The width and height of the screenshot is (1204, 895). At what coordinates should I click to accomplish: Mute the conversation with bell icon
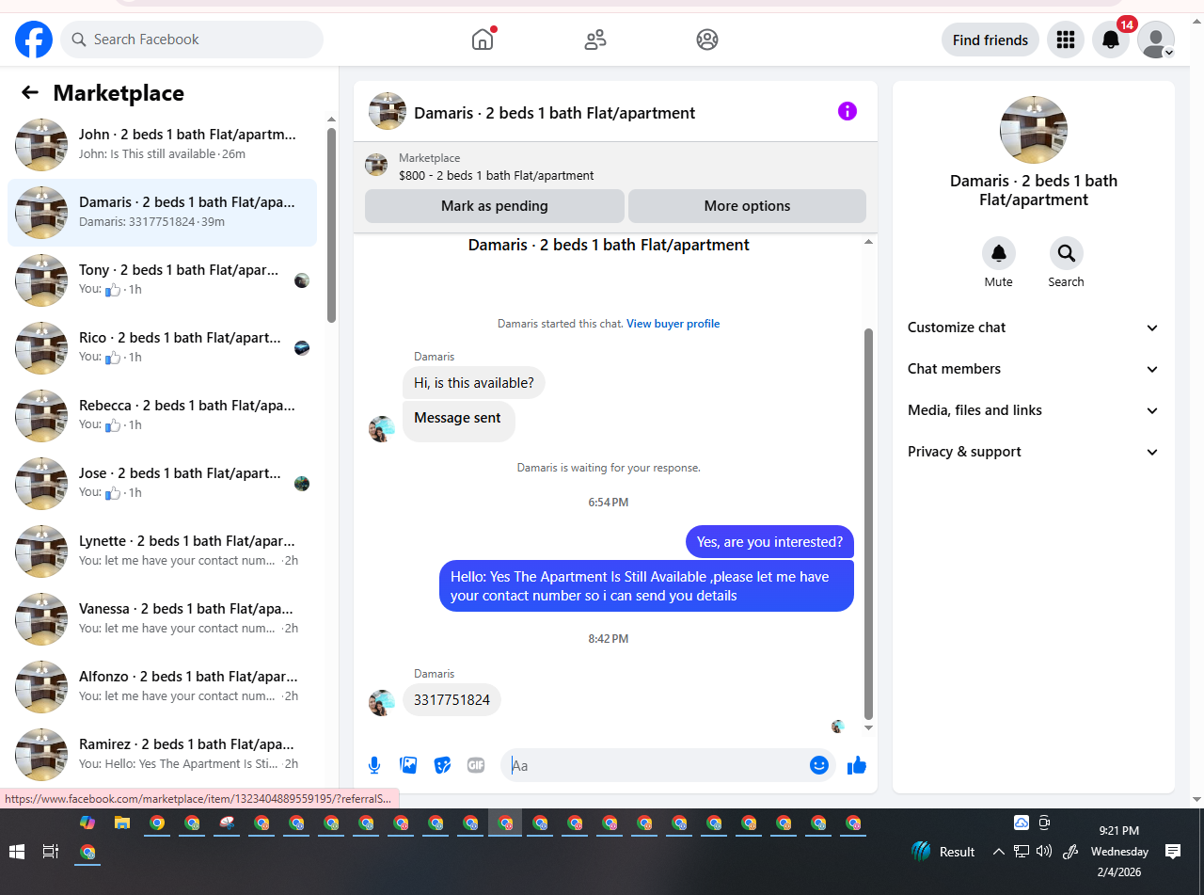pyautogui.click(x=999, y=253)
